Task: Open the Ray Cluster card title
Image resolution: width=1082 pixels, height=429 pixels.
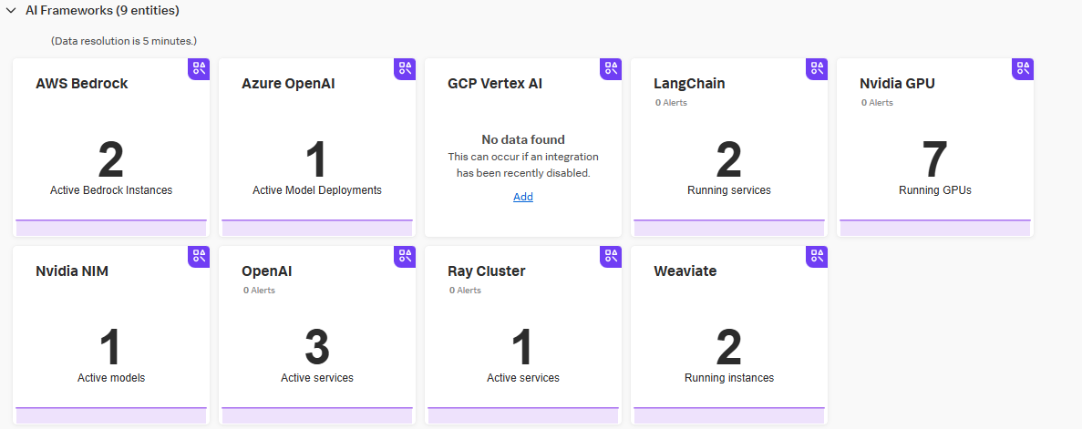Action: click(487, 271)
